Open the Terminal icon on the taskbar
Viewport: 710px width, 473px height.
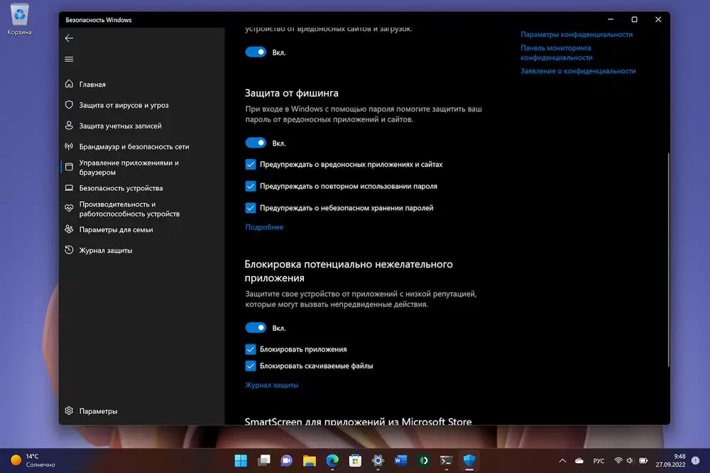(x=446, y=461)
